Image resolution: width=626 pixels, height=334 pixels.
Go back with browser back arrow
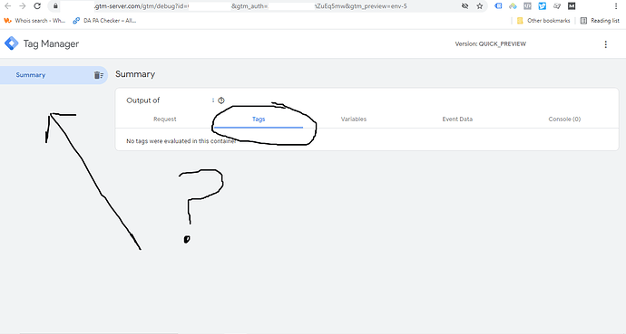[7, 6]
